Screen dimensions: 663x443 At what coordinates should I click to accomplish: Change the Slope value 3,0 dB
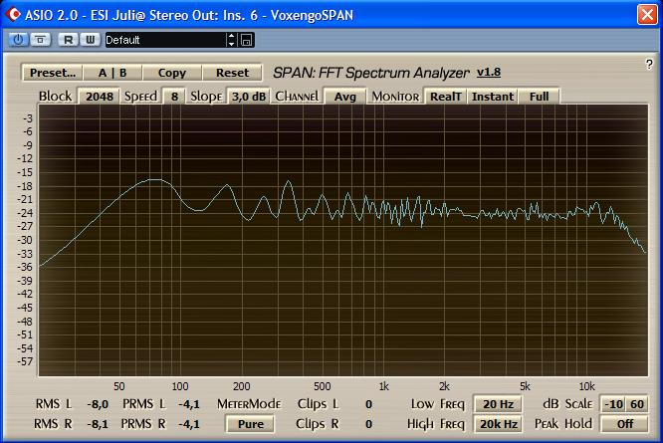tap(249, 97)
